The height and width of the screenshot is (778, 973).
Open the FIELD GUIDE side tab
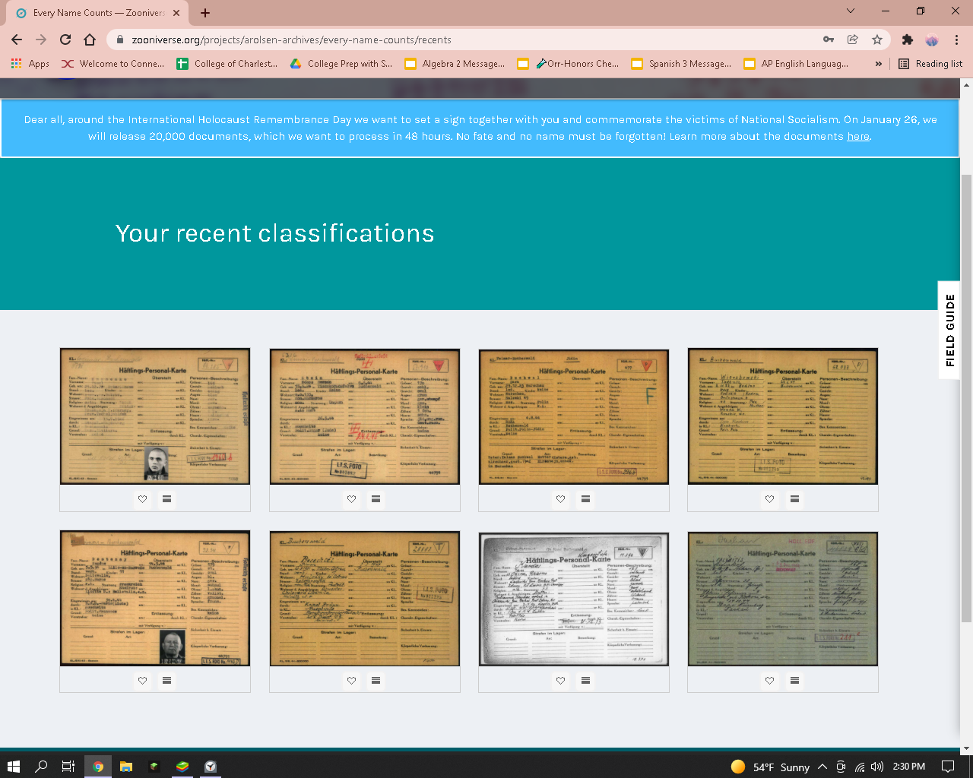pyautogui.click(x=949, y=330)
